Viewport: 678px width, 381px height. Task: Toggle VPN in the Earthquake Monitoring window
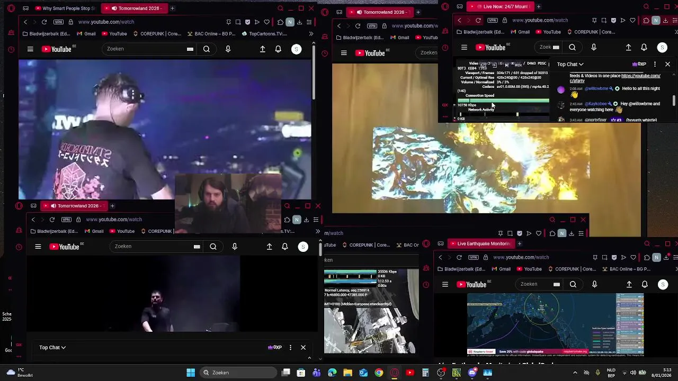(x=474, y=257)
